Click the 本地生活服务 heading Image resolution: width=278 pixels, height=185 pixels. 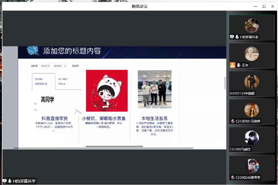[154, 118]
